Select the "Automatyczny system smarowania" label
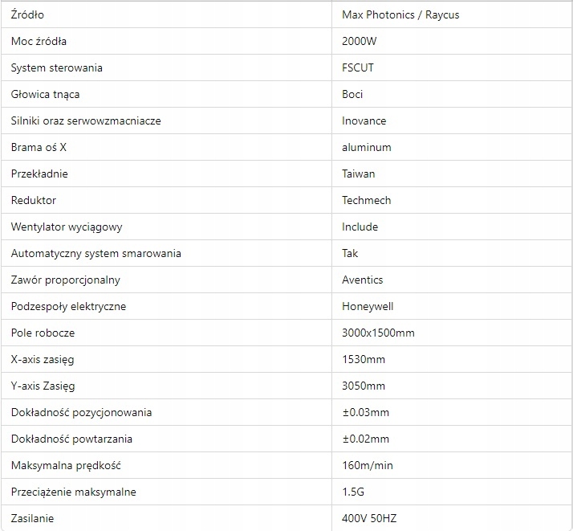Screen dimensions: 573x531 pyautogui.click(x=96, y=253)
